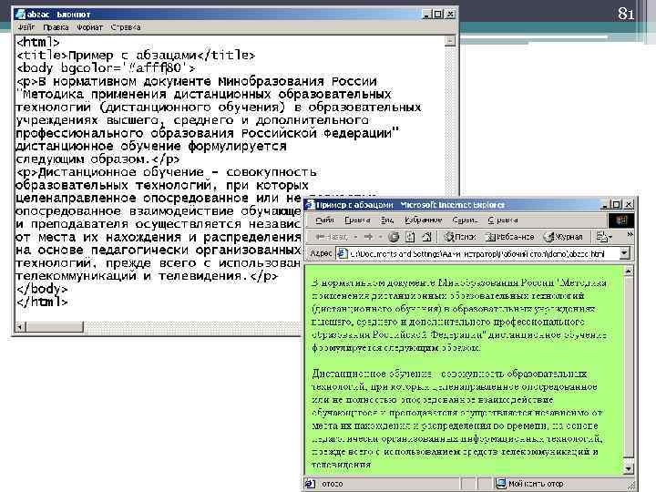Click the page icon in address bar
This screenshot has width=656, height=492.
(x=343, y=253)
